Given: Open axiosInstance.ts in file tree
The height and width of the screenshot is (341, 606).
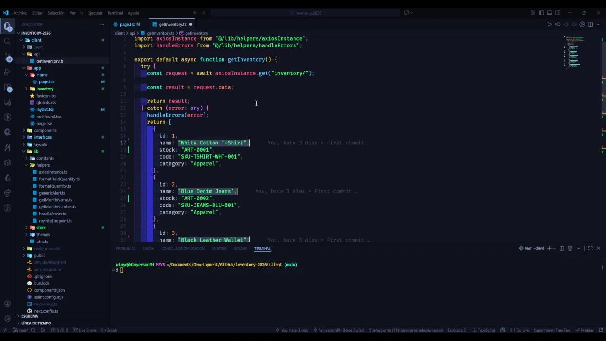Looking at the screenshot, I should pos(53,172).
